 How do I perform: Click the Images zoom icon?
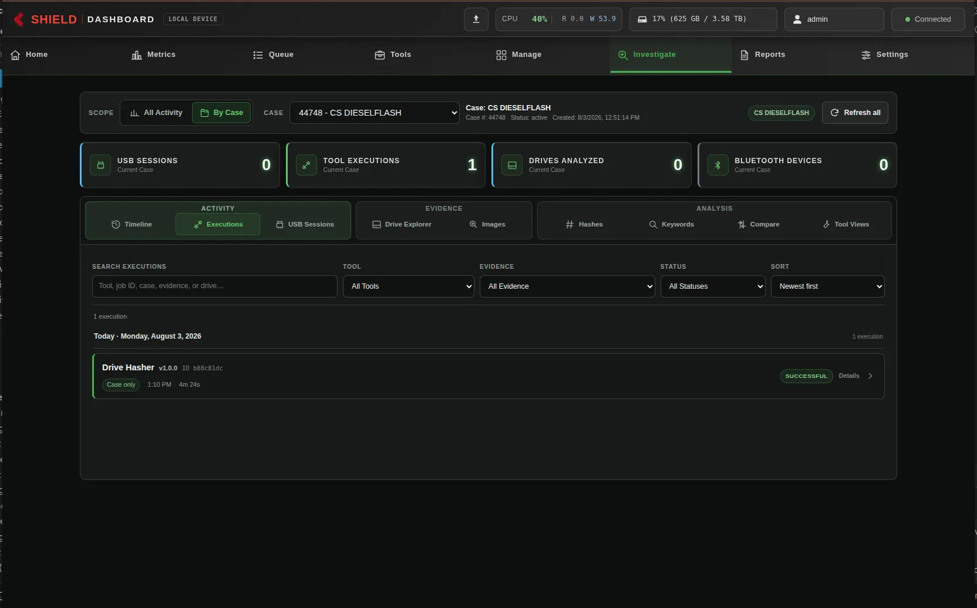click(473, 224)
